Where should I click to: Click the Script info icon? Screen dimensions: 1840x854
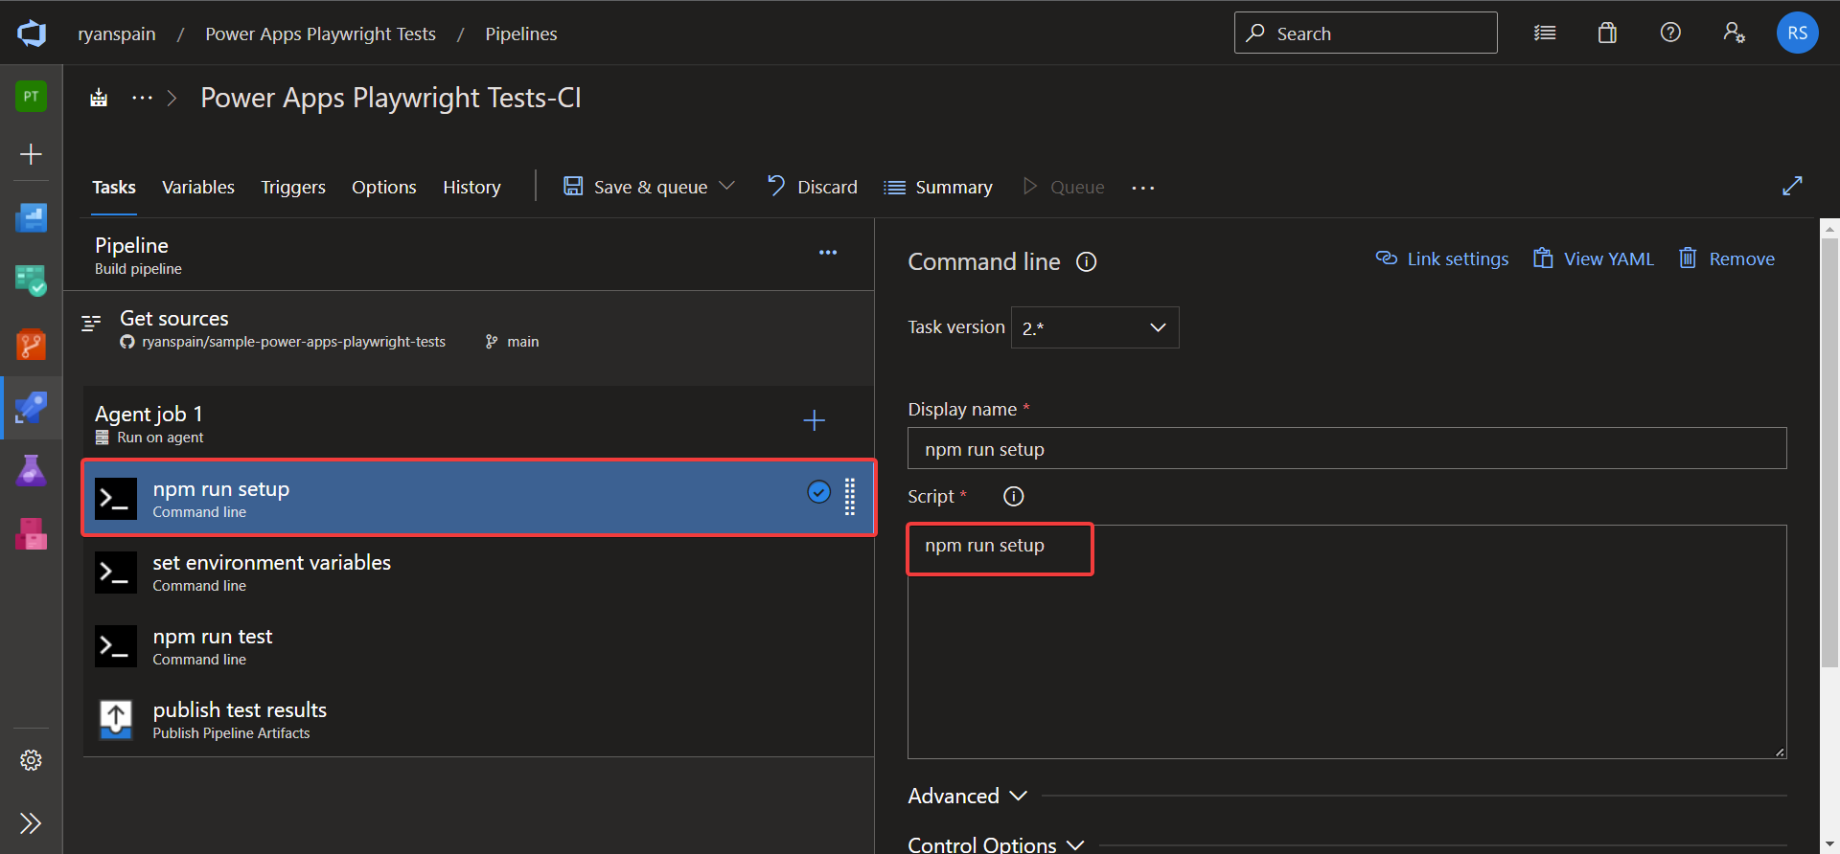pyautogui.click(x=1013, y=496)
